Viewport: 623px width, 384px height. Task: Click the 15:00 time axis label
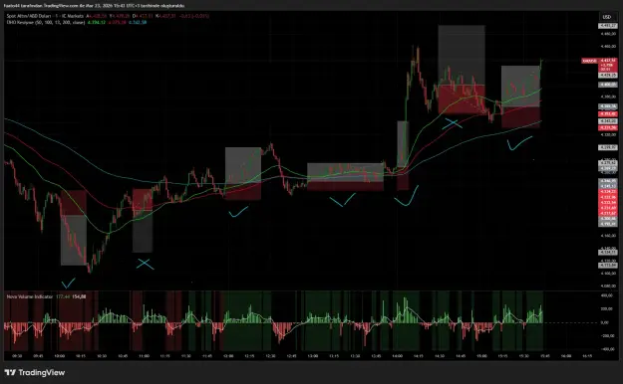tap(481, 356)
